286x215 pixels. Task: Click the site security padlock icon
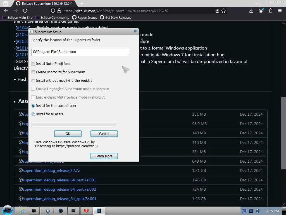pyautogui.click(x=59, y=11)
